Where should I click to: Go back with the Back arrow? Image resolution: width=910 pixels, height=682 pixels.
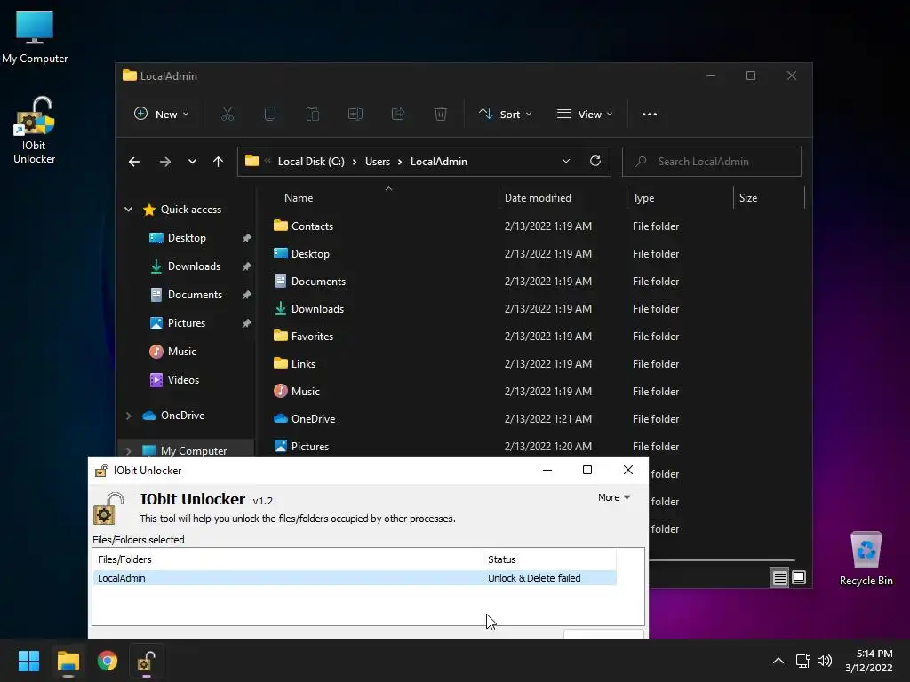pyautogui.click(x=134, y=162)
